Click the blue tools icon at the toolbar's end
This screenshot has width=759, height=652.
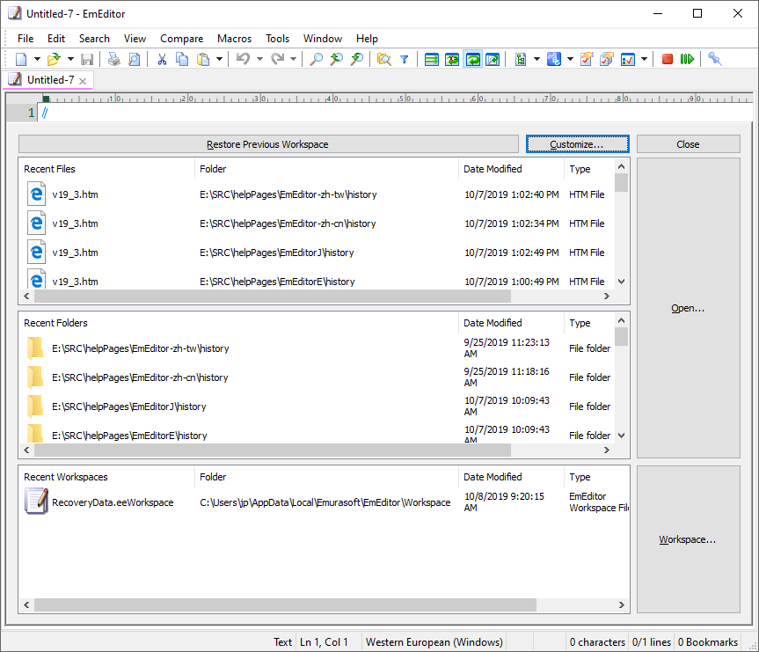(x=714, y=59)
